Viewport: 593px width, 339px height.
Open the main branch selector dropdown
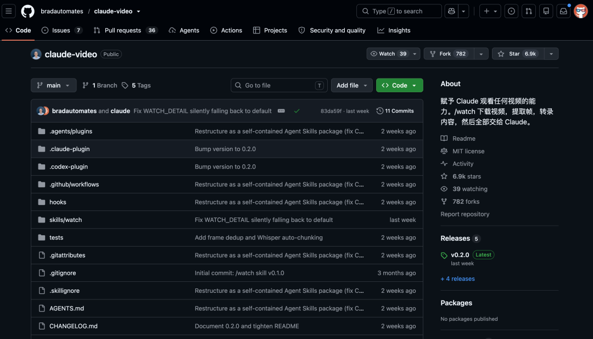[54, 86]
